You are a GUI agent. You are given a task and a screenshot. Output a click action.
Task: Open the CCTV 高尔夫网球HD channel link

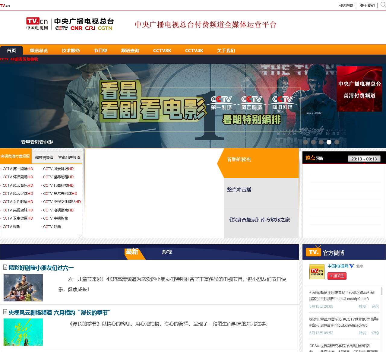60,193
